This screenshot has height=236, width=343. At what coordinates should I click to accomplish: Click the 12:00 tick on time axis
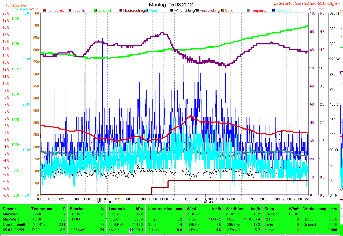coord(175,199)
